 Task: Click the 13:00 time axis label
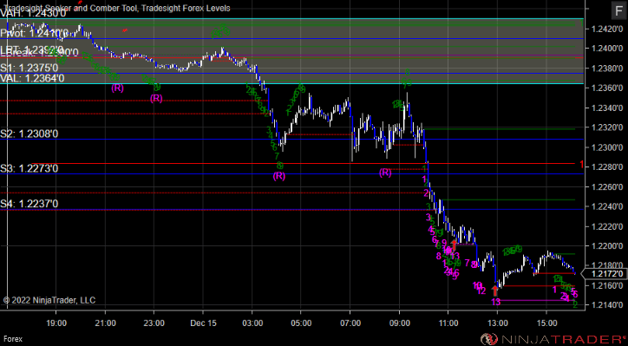click(497, 323)
